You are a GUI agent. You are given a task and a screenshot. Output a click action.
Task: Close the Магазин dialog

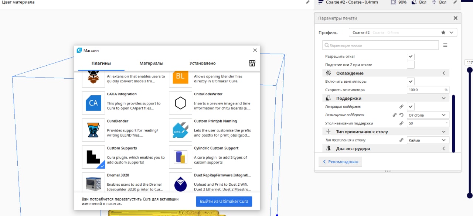(255, 50)
